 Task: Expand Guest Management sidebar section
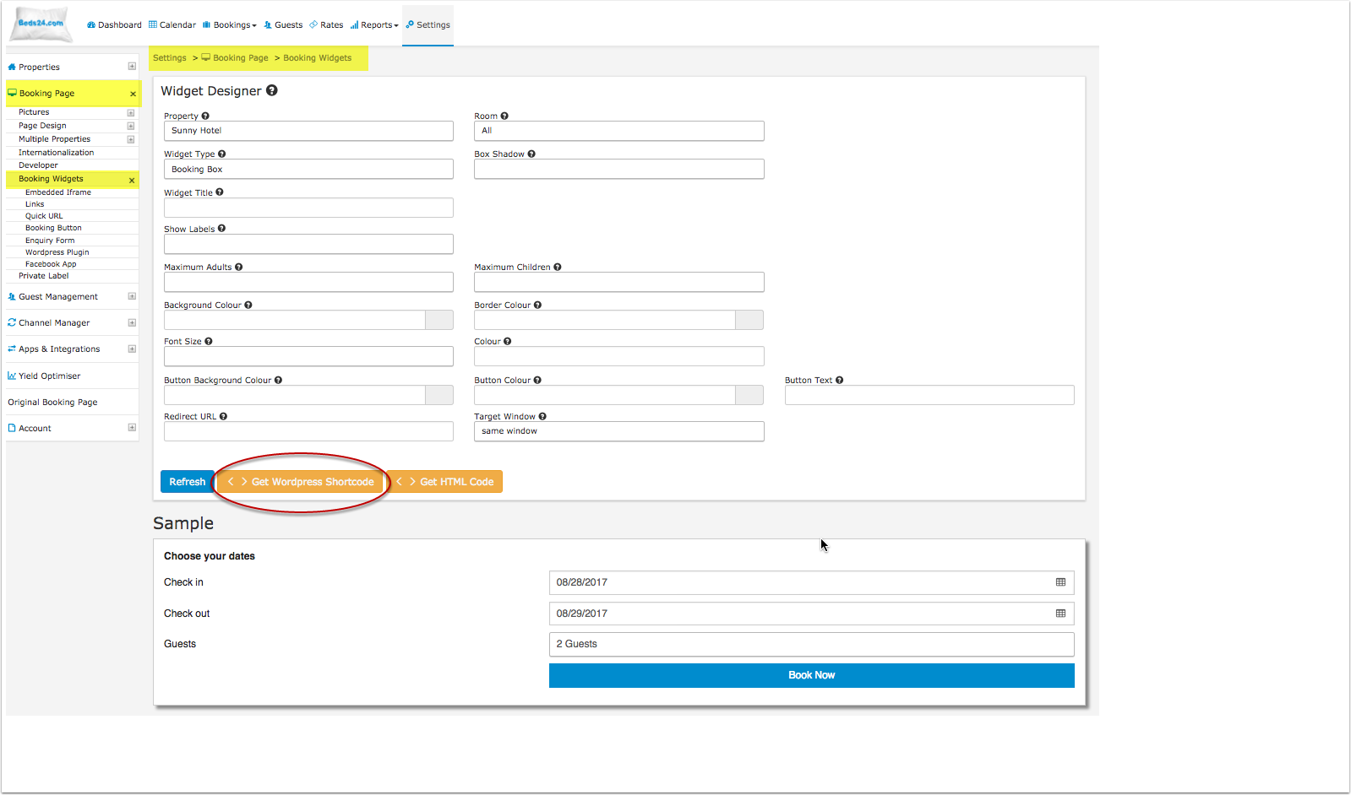point(132,297)
